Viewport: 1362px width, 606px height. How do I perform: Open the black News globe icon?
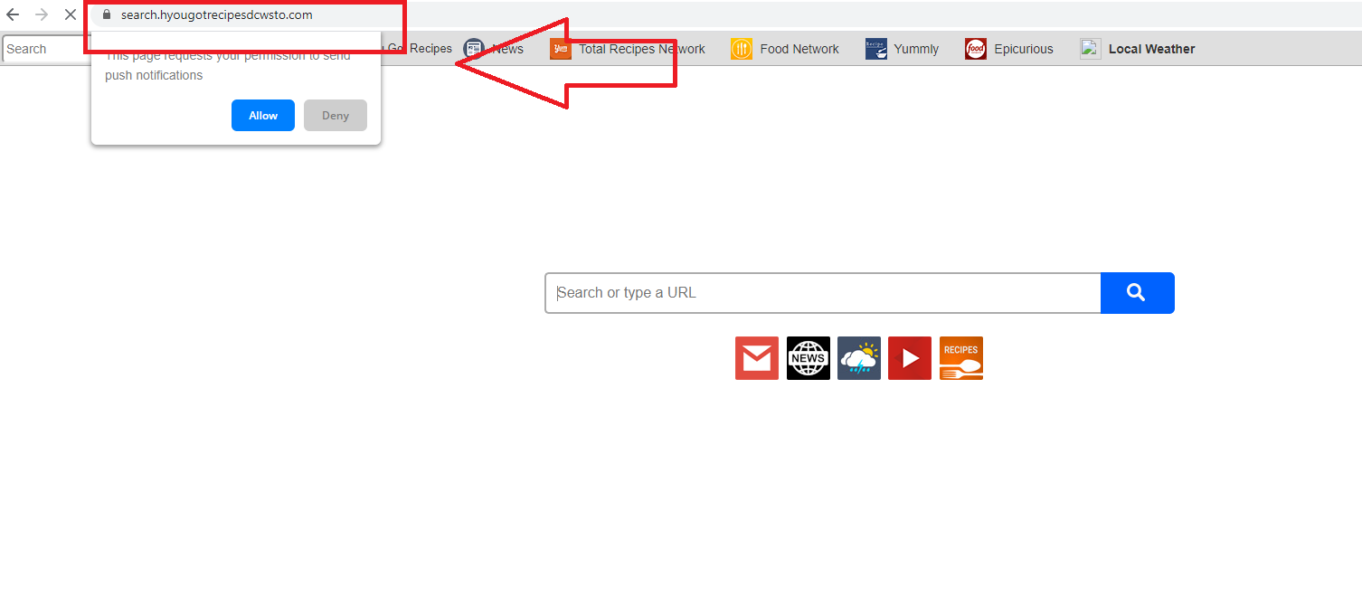(x=809, y=358)
